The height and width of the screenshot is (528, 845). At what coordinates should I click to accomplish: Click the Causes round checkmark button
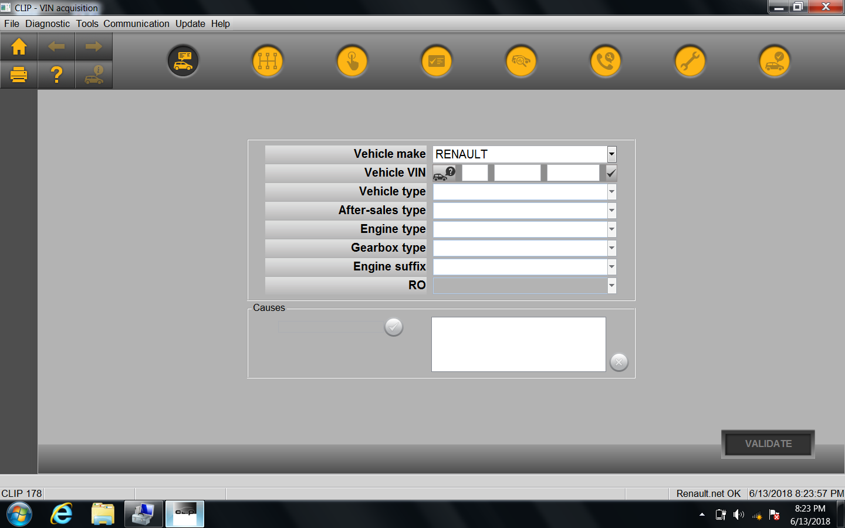[x=394, y=327]
